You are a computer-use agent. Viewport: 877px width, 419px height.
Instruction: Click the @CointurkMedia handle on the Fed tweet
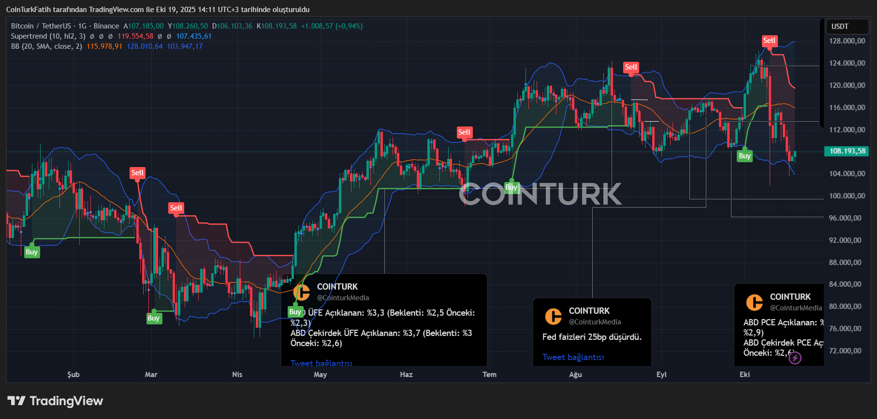(x=595, y=322)
